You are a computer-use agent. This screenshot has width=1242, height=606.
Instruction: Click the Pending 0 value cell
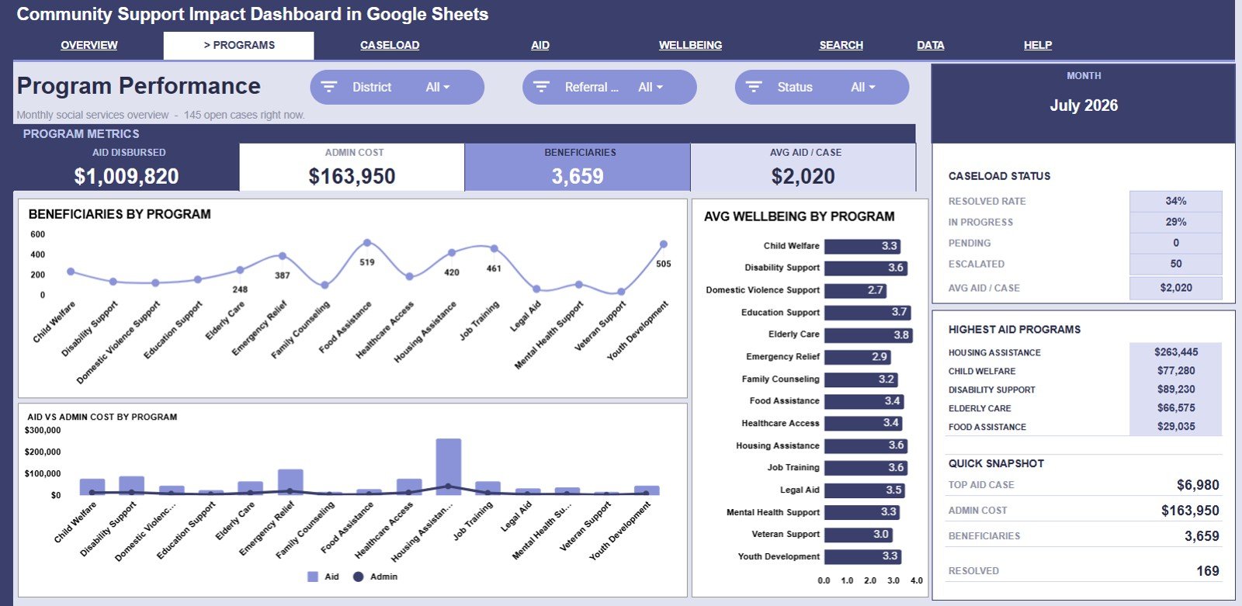pos(1176,243)
